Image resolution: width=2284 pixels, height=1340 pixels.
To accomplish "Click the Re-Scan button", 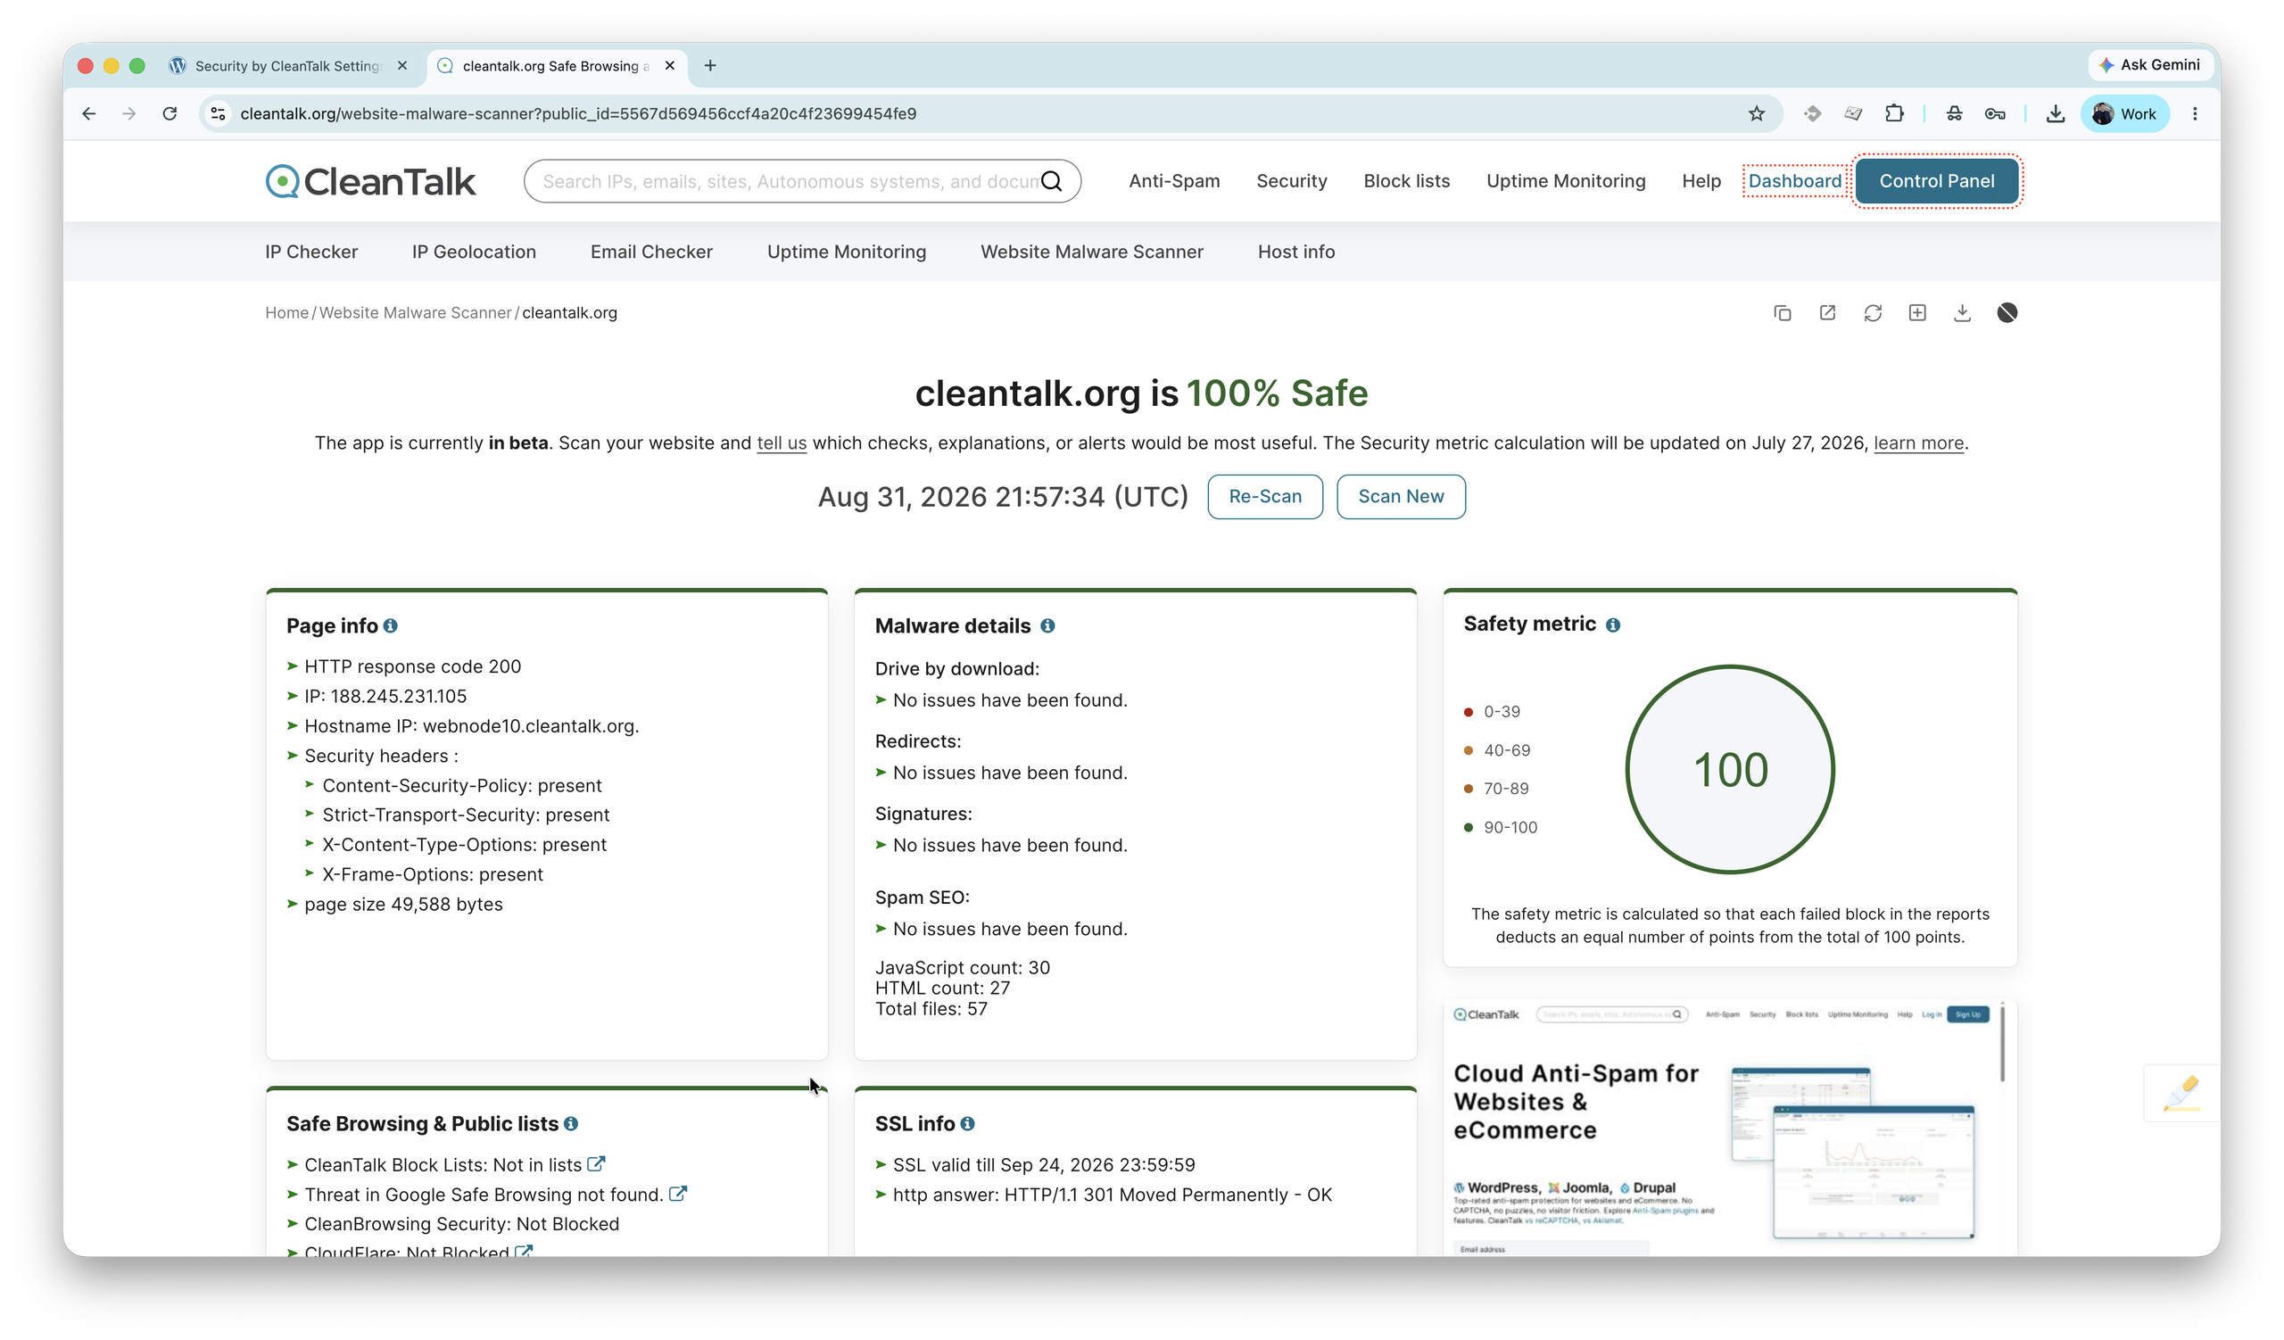I will [x=1264, y=497].
